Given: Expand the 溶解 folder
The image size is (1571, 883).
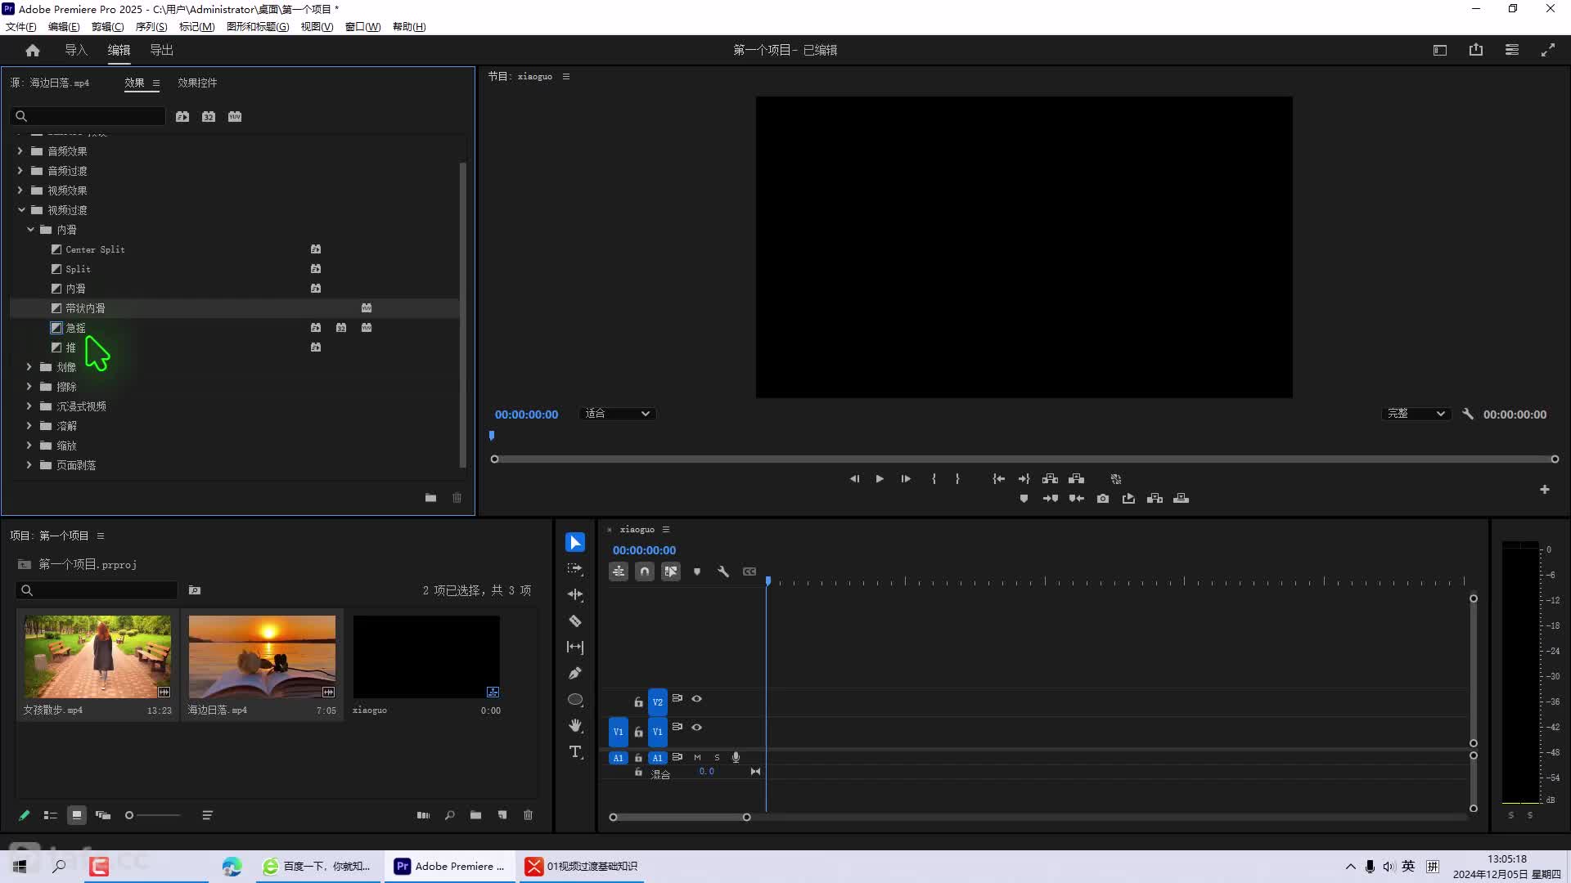Looking at the screenshot, I should 29,426.
